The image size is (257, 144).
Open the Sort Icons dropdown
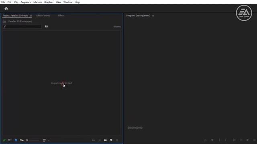(x=46, y=140)
